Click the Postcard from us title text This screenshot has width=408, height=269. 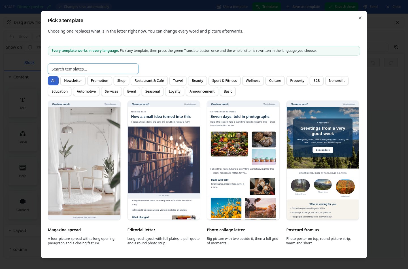click(x=303, y=230)
